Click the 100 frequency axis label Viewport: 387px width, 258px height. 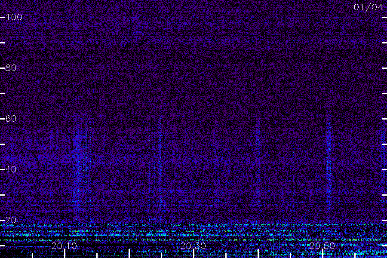14,17
